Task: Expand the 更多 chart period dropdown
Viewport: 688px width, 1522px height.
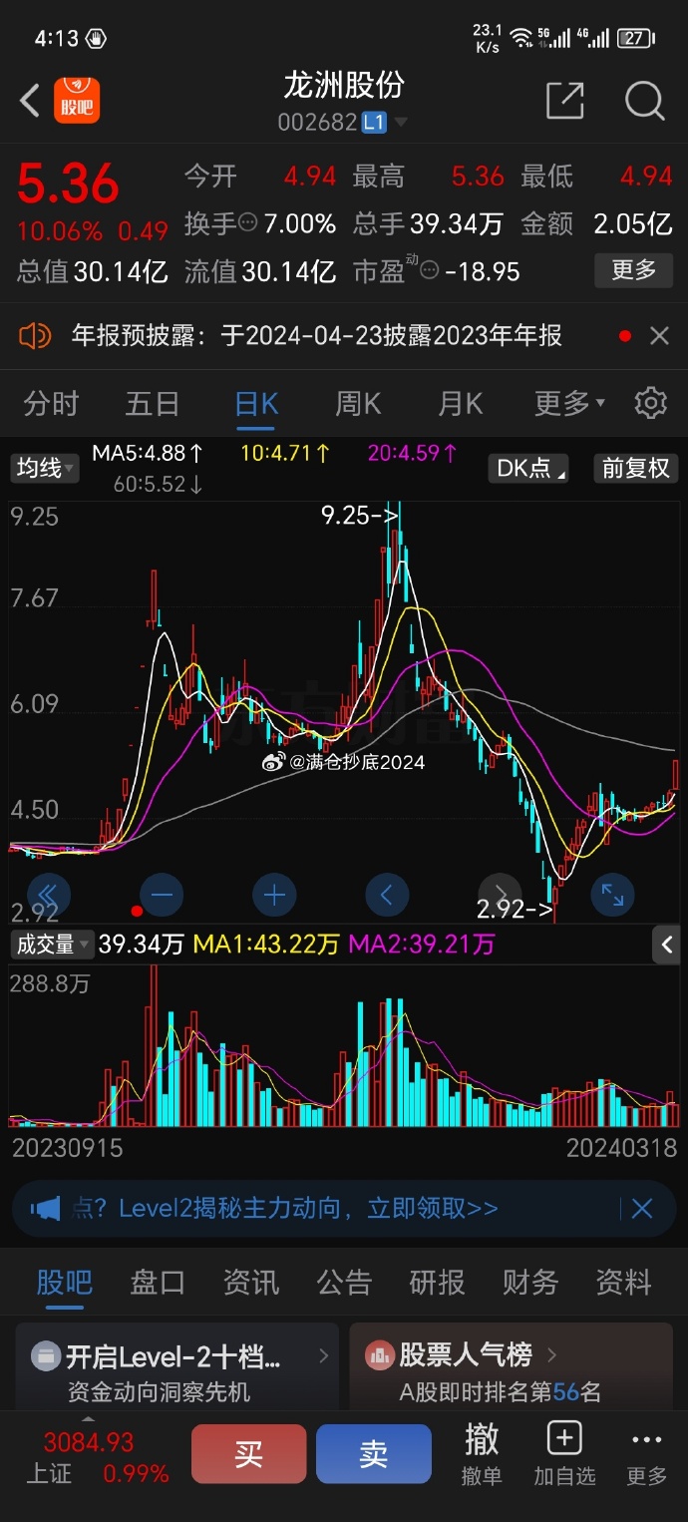Action: click(570, 403)
